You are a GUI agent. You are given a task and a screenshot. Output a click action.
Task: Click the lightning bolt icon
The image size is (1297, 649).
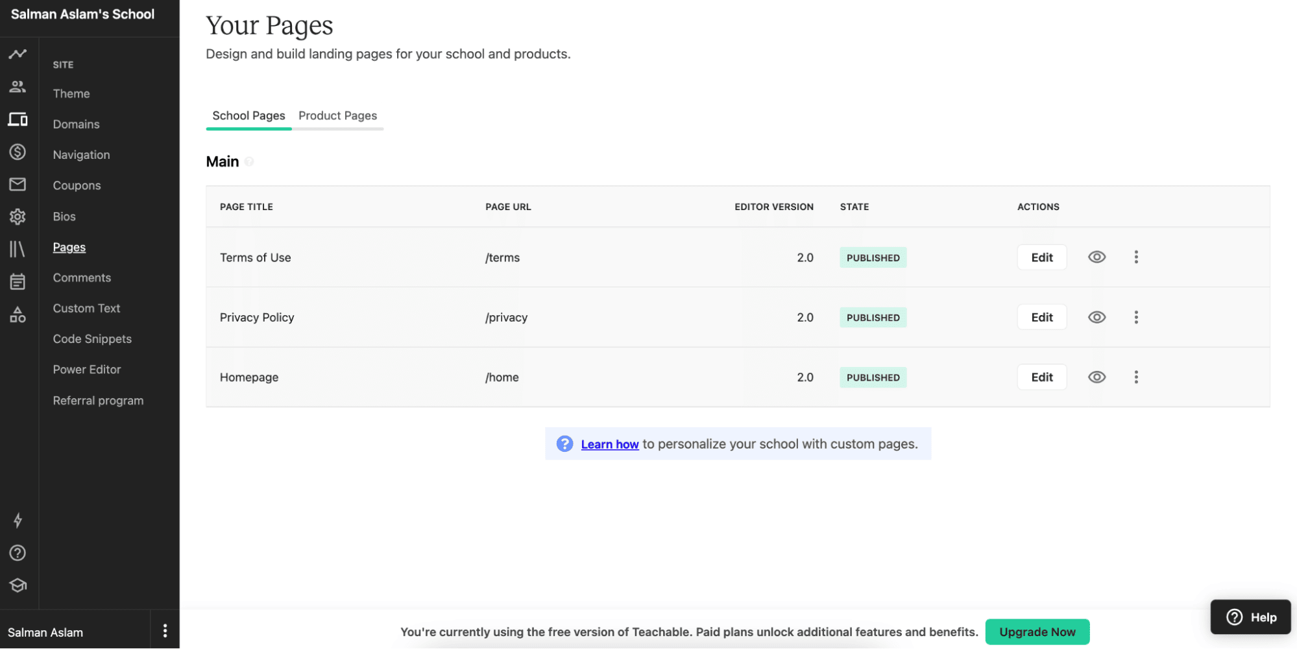pos(18,521)
